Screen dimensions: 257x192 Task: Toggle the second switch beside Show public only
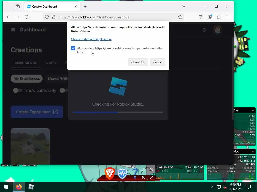tap(63, 90)
